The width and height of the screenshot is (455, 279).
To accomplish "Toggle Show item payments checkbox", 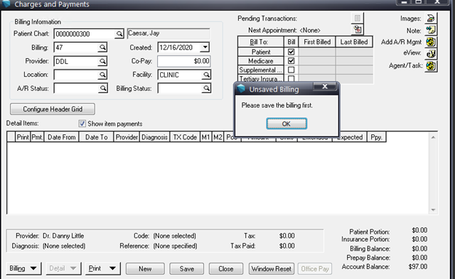I will (x=82, y=124).
